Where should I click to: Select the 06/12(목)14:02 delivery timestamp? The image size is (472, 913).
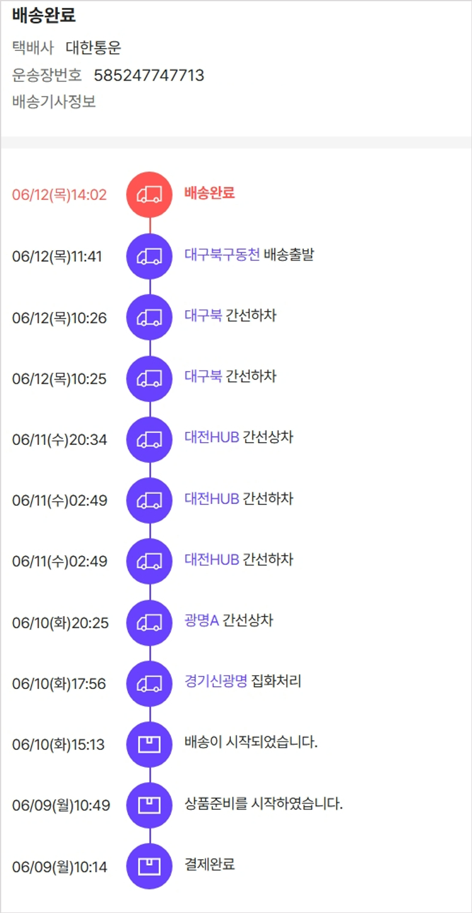(x=60, y=195)
